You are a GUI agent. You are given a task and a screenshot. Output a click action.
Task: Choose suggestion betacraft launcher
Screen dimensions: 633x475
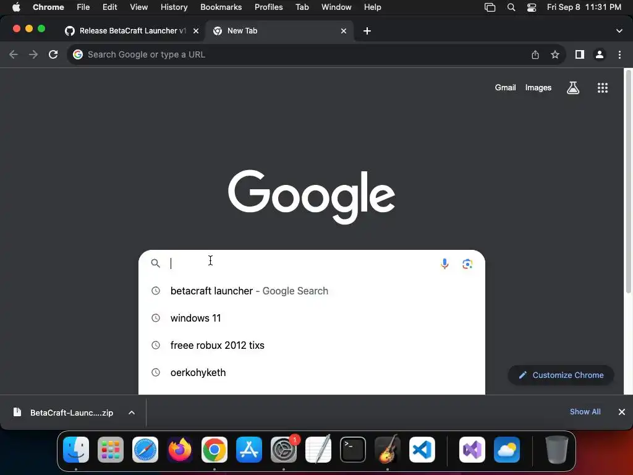coord(312,291)
